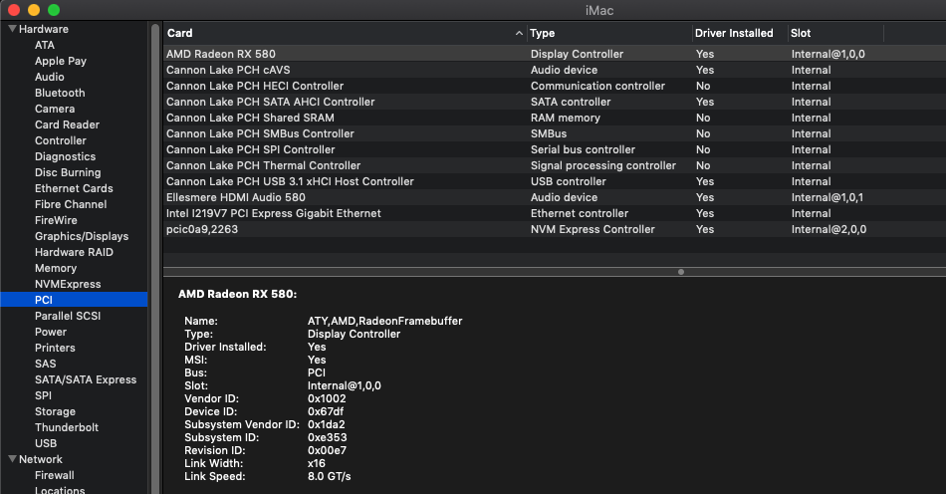
Task: Select FireWire in the sidebar
Action: pos(56,220)
